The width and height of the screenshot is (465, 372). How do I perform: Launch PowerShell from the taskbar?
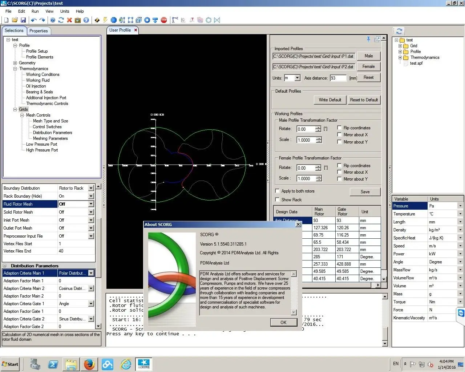[53, 364]
